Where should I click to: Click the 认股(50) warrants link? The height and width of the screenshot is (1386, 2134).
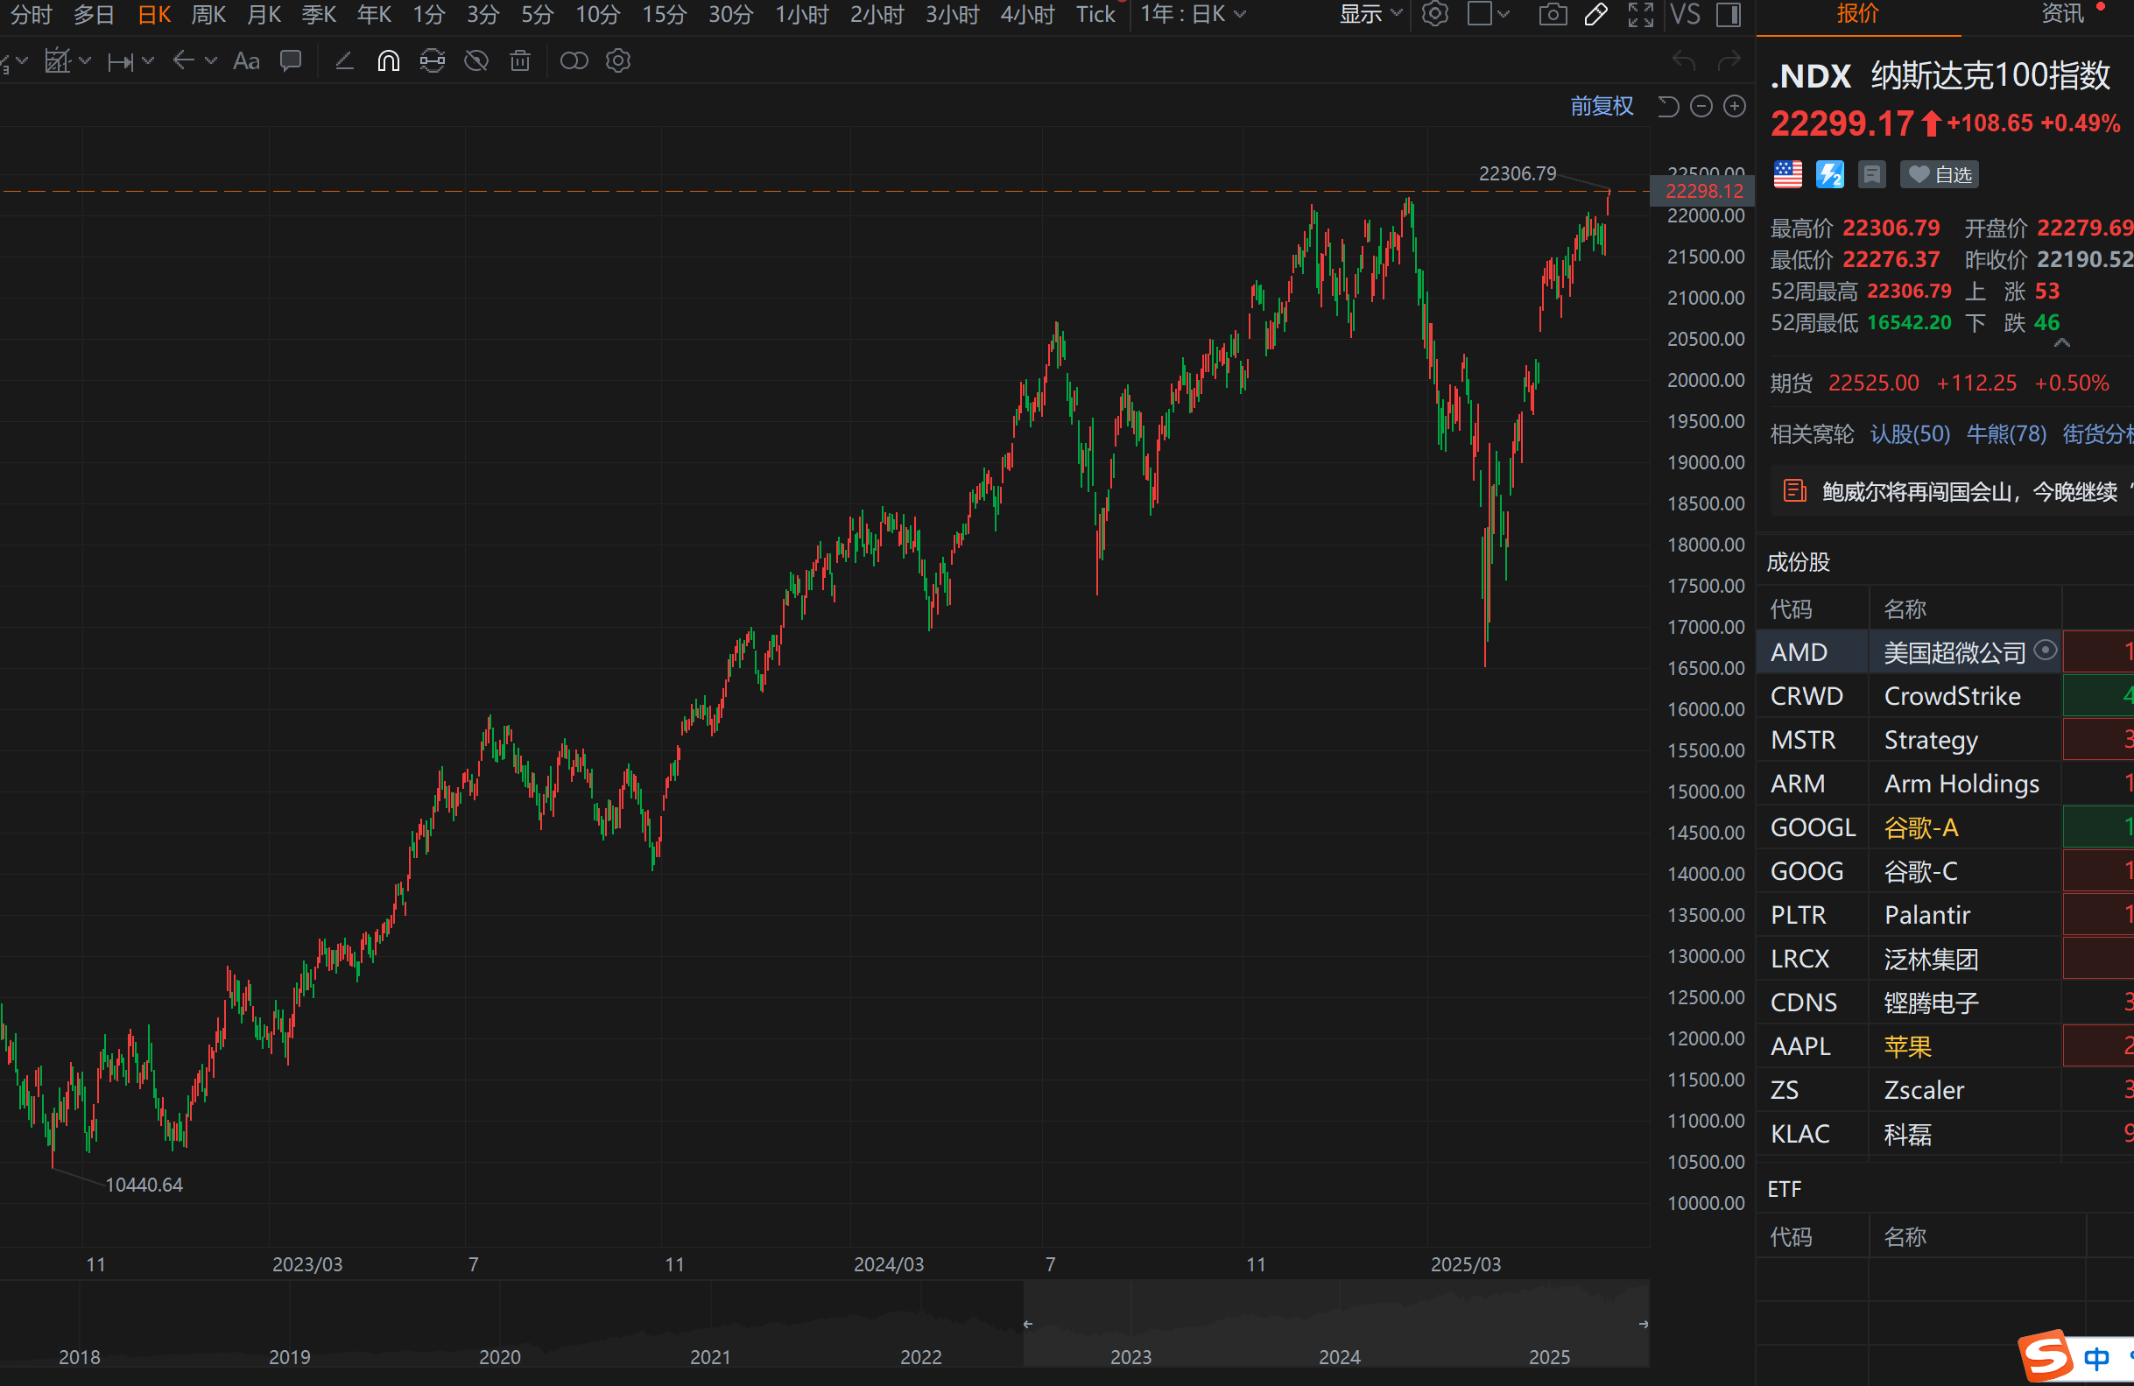point(1910,434)
